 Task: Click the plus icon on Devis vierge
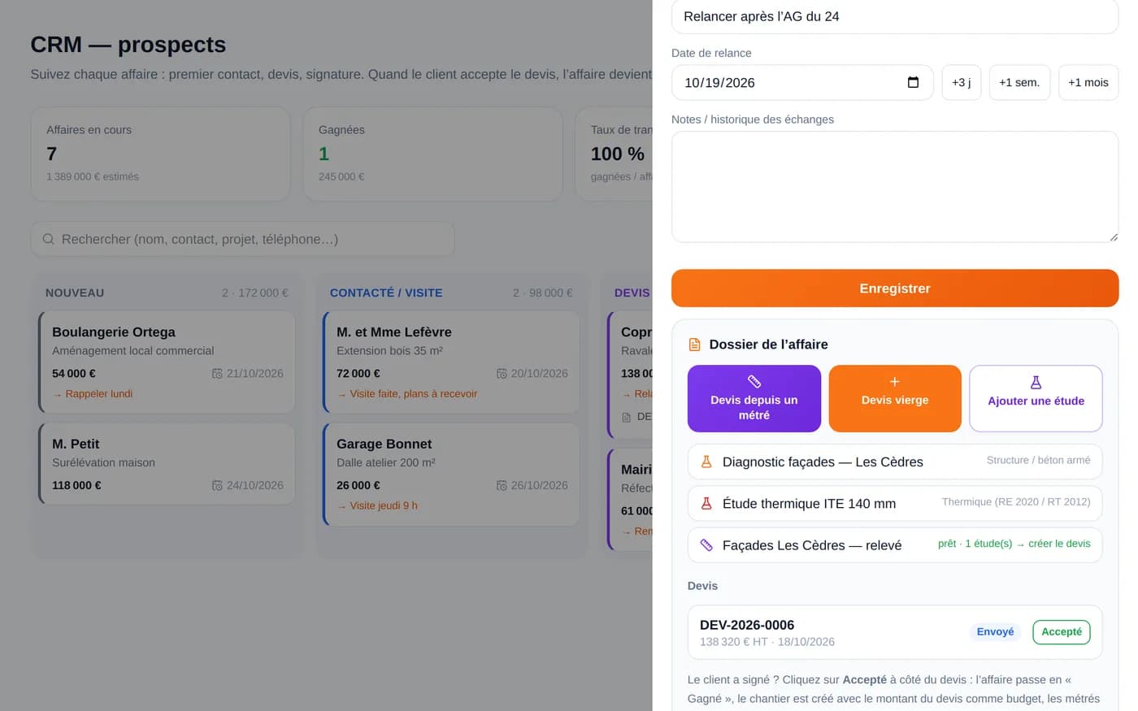pyautogui.click(x=895, y=381)
